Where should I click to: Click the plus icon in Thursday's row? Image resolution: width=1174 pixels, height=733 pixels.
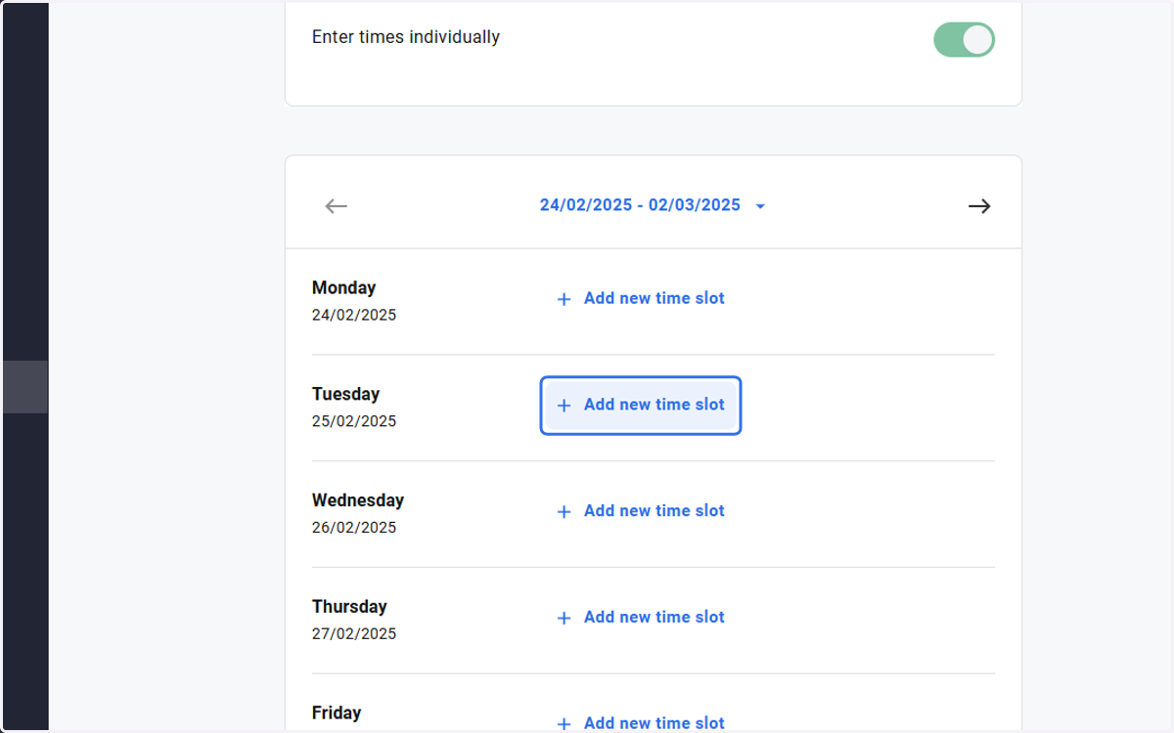coord(564,618)
